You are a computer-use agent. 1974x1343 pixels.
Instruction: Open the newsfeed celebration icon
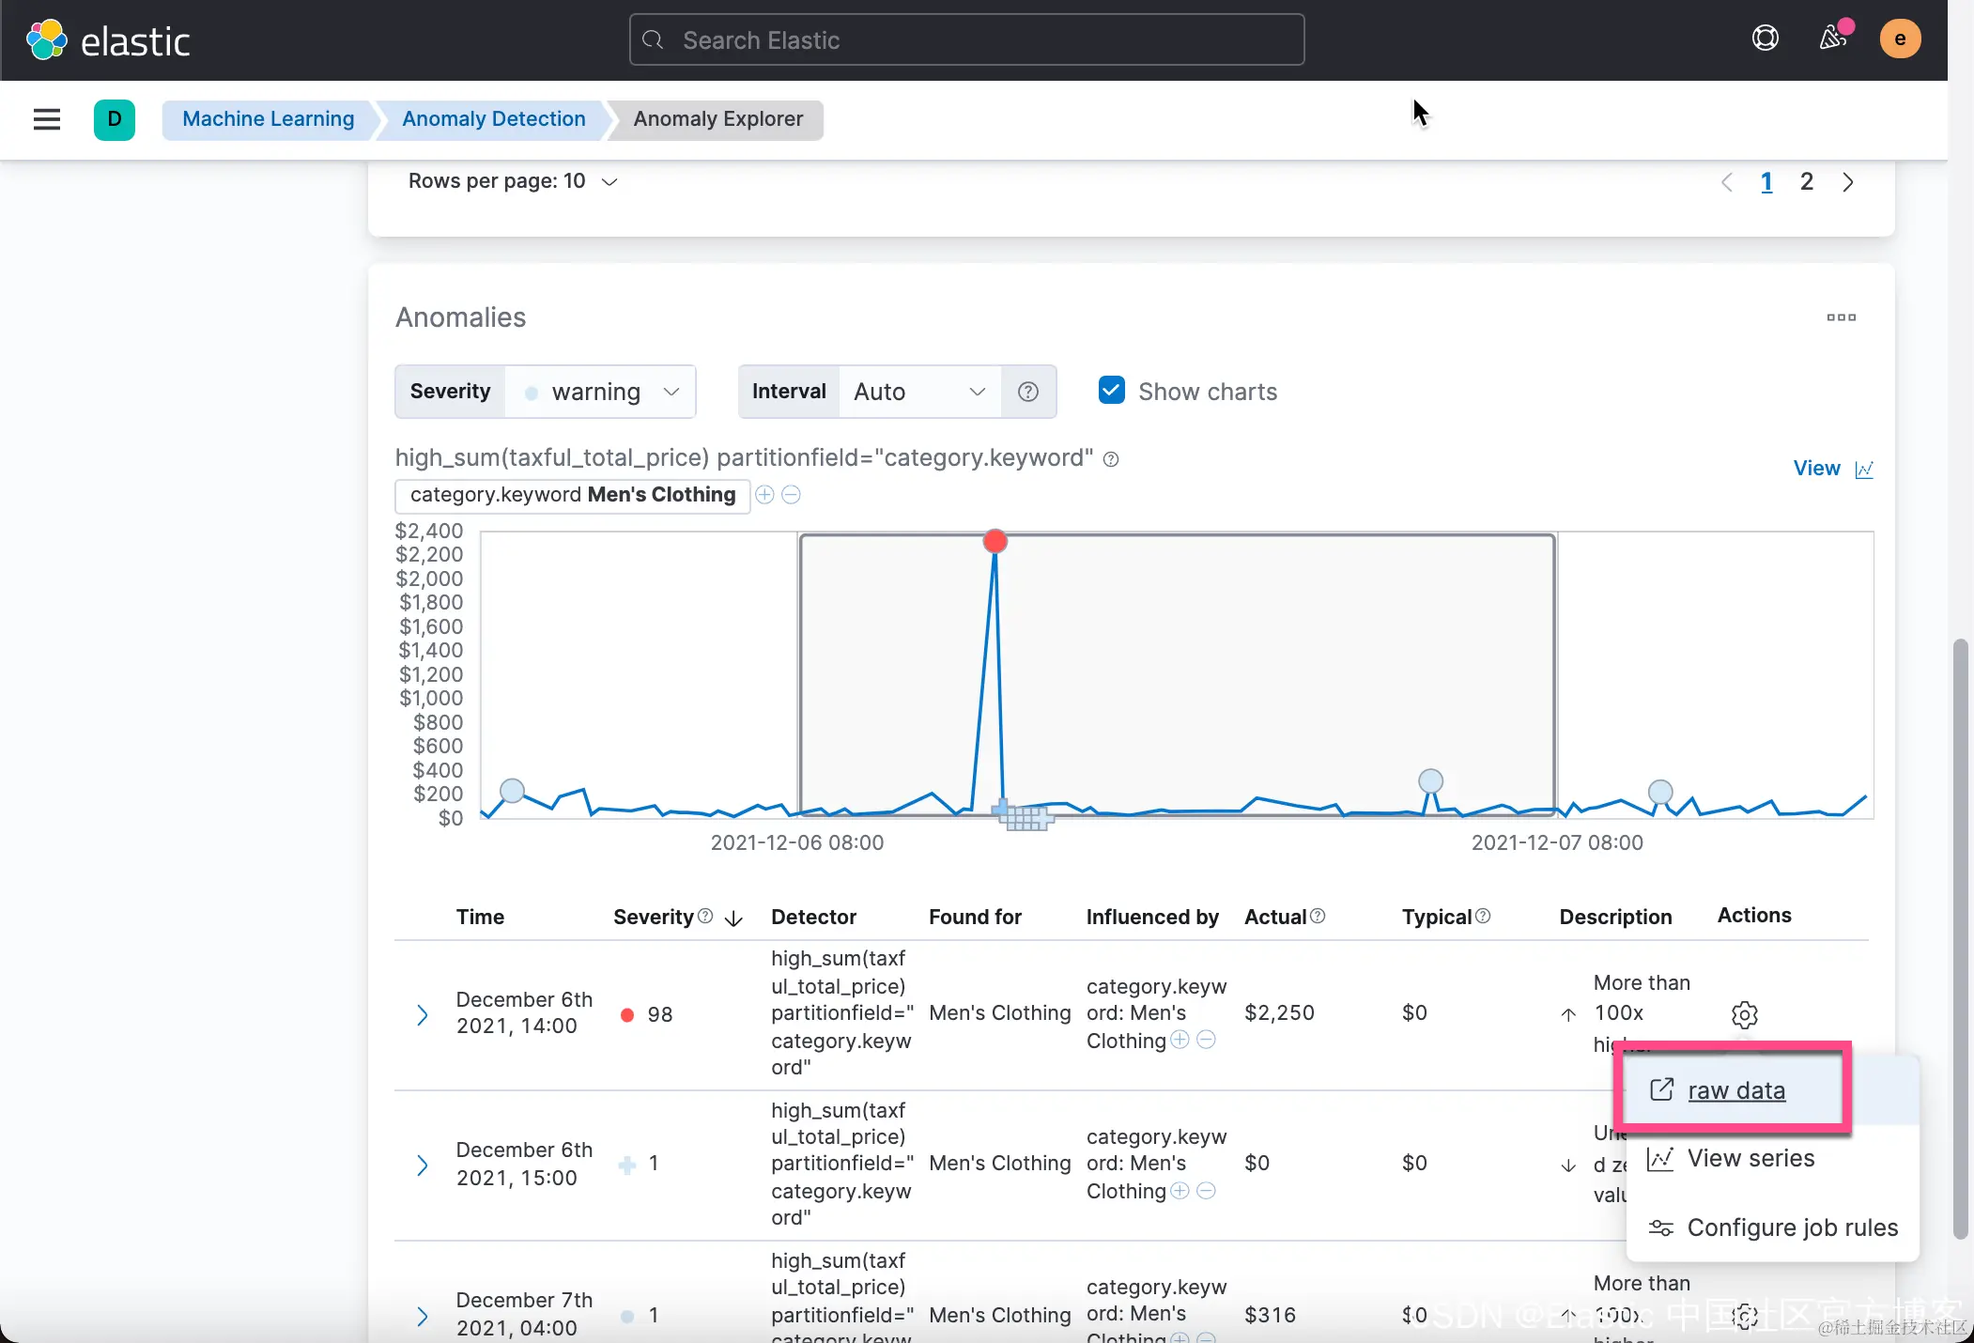[1832, 39]
